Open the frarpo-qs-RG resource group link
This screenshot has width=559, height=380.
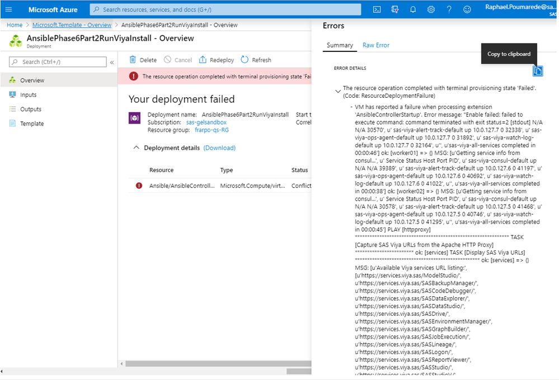pos(212,130)
